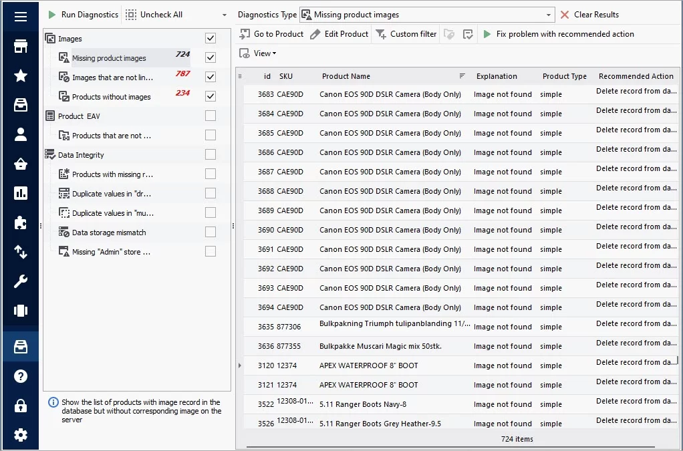This screenshot has width=683, height=451.
Task: Open the store icon in sidebar
Action: pos(21,46)
